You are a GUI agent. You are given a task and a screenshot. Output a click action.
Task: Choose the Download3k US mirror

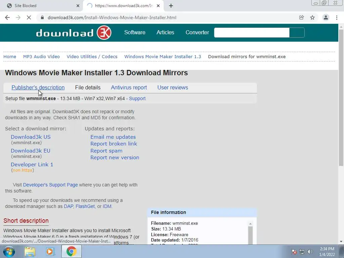coord(31,137)
